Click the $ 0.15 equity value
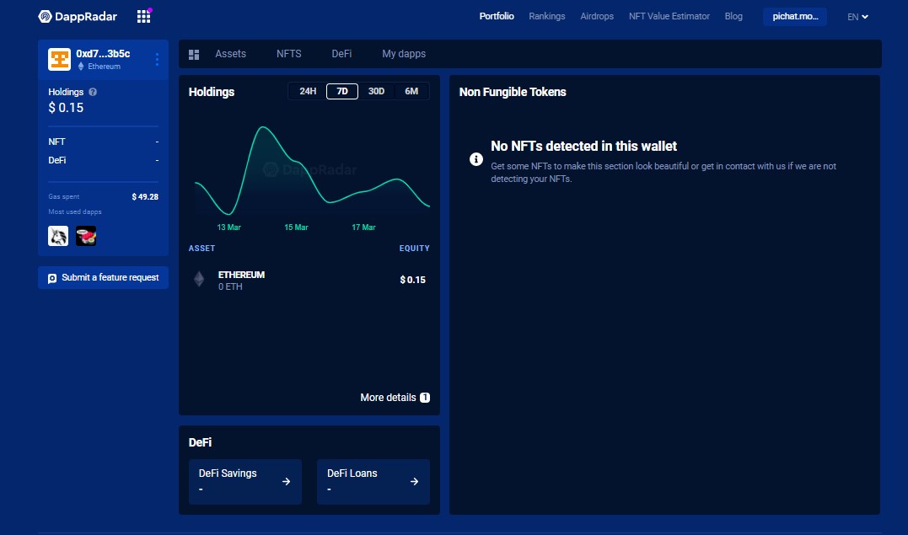Viewport: 908px width, 535px height. coord(413,280)
